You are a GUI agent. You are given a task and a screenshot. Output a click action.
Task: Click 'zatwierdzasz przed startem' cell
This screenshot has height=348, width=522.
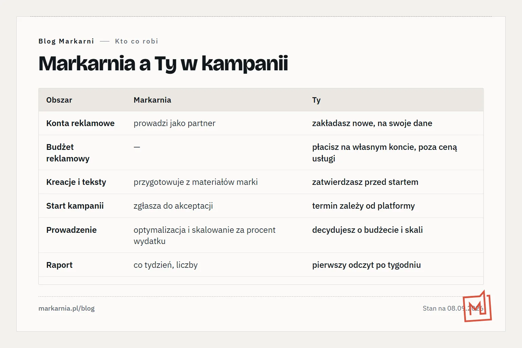click(365, 182)
